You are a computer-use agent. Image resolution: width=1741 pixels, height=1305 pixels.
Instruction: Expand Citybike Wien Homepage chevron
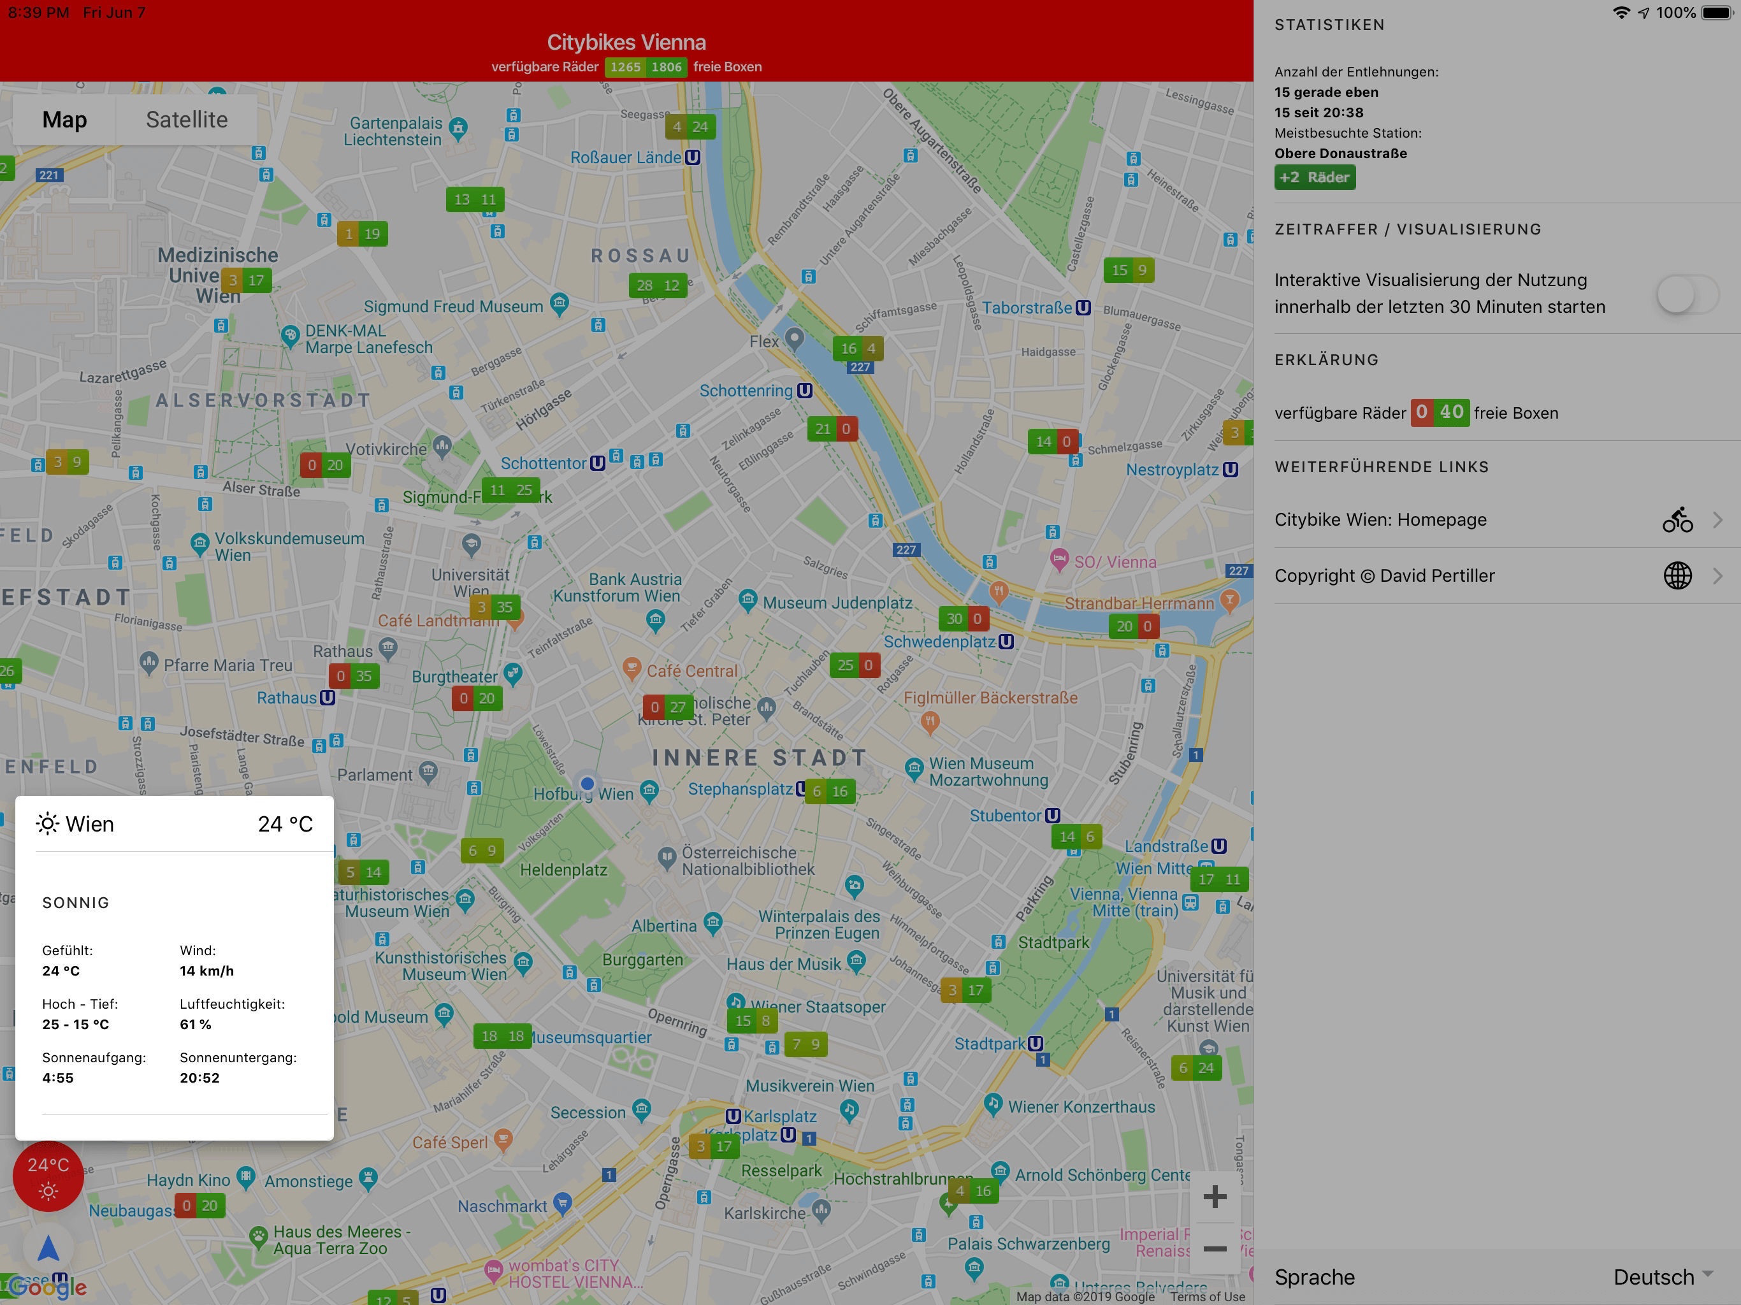[x=1718, y=519]
